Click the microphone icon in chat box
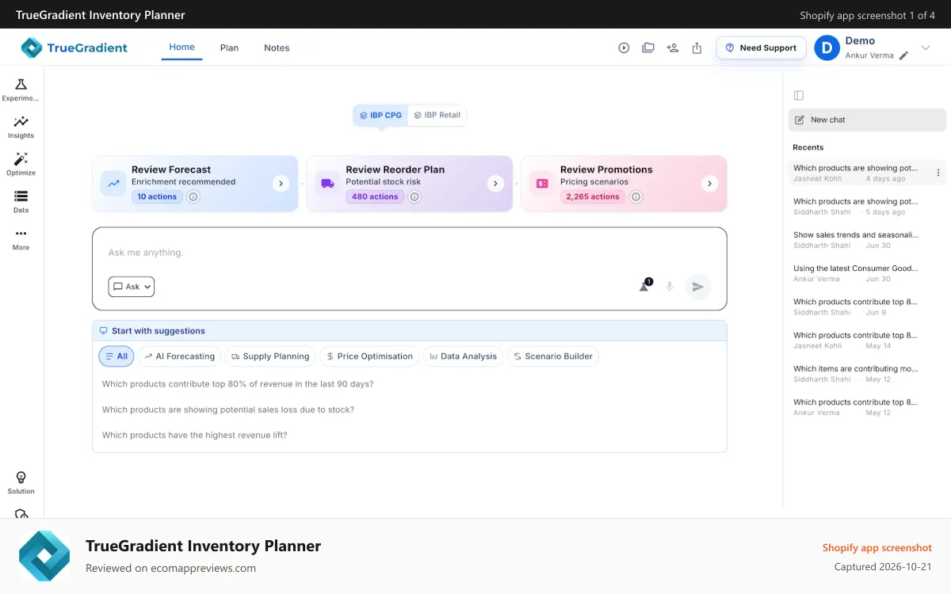 (x=670, y=287)
